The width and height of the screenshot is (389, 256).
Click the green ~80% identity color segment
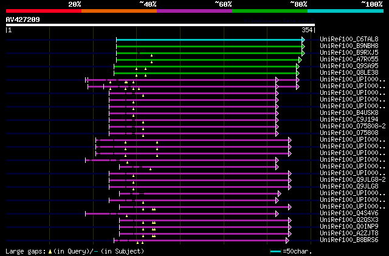click(270, 11)
